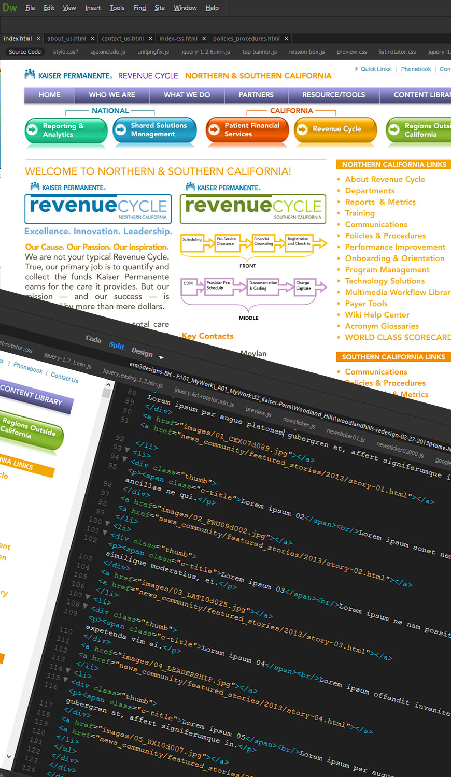Click the Shared Solutions Management button
Screen dimensions: 451x777
tap(154, 130)
